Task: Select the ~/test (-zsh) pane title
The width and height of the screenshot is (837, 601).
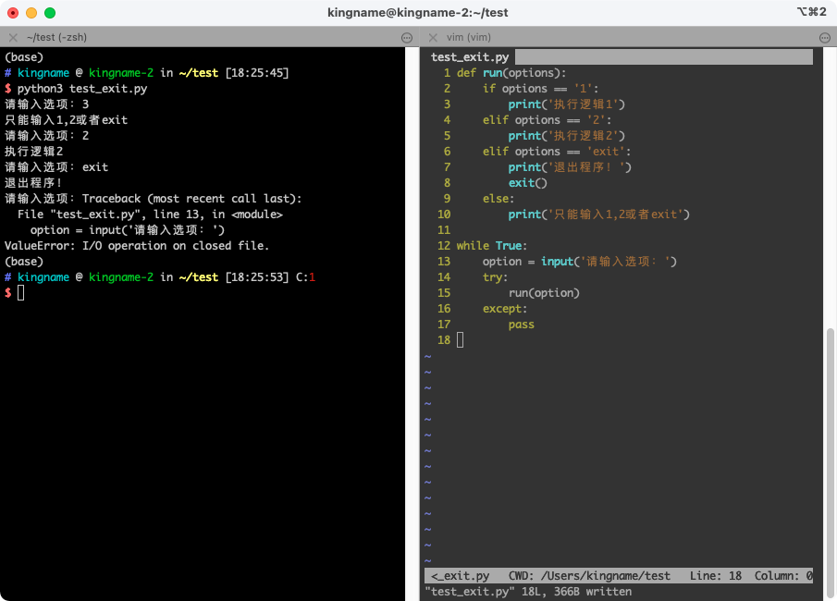Action: (x=56, y=38)
